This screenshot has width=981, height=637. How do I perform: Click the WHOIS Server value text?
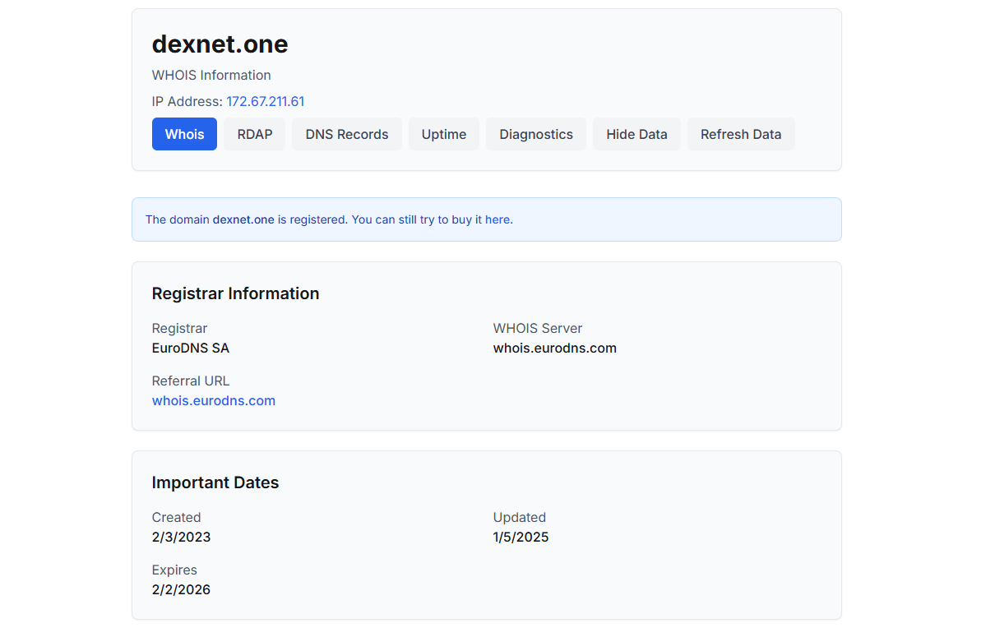554,348
